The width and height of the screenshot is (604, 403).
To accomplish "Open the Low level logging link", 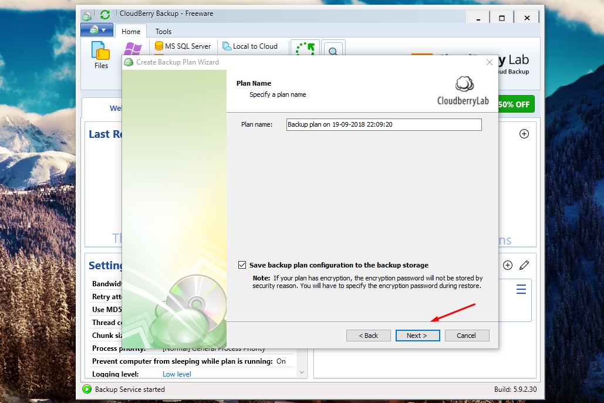I will (177, 374).
